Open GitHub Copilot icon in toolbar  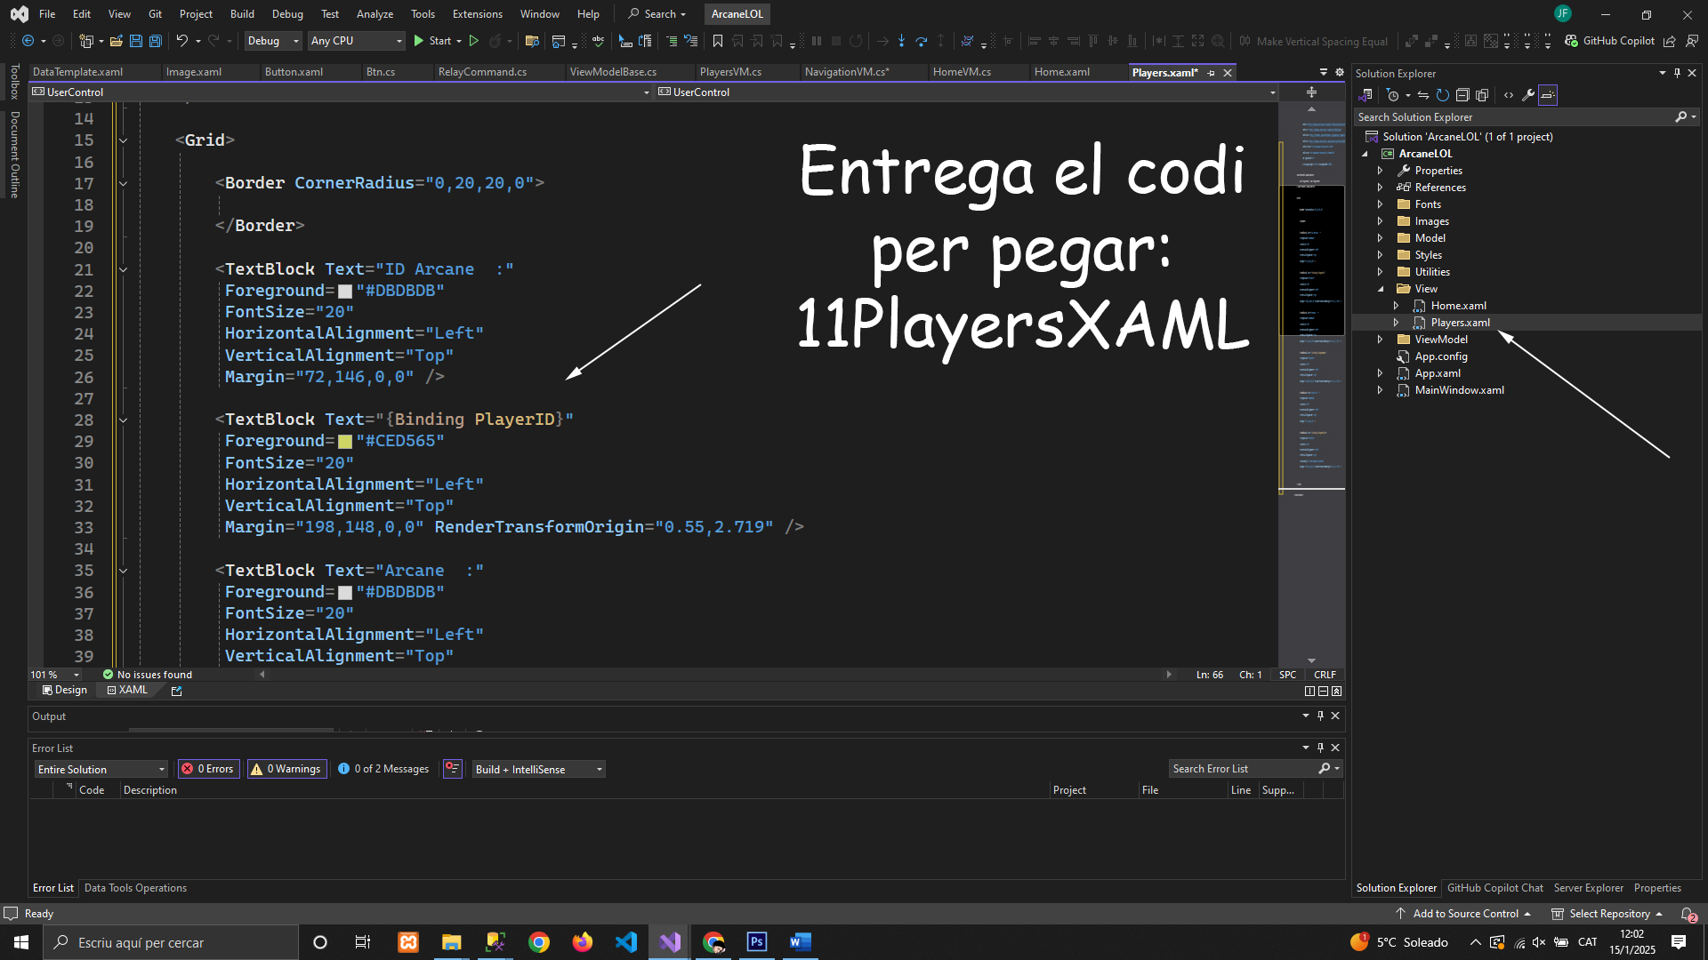[x=1572, y=41]
